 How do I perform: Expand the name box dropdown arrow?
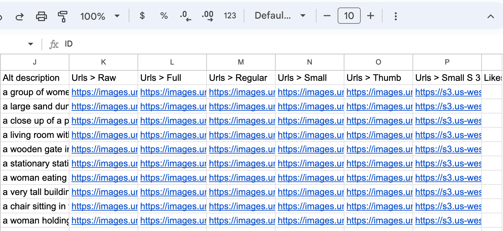(x=31, y=44)
